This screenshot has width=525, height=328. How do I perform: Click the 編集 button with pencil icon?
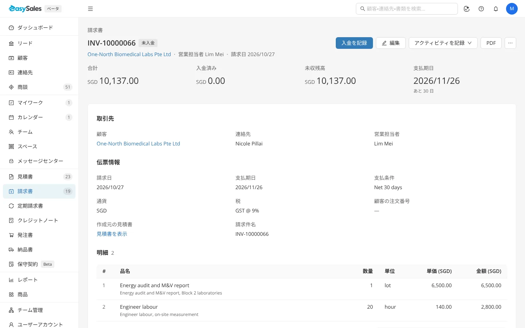391,43
